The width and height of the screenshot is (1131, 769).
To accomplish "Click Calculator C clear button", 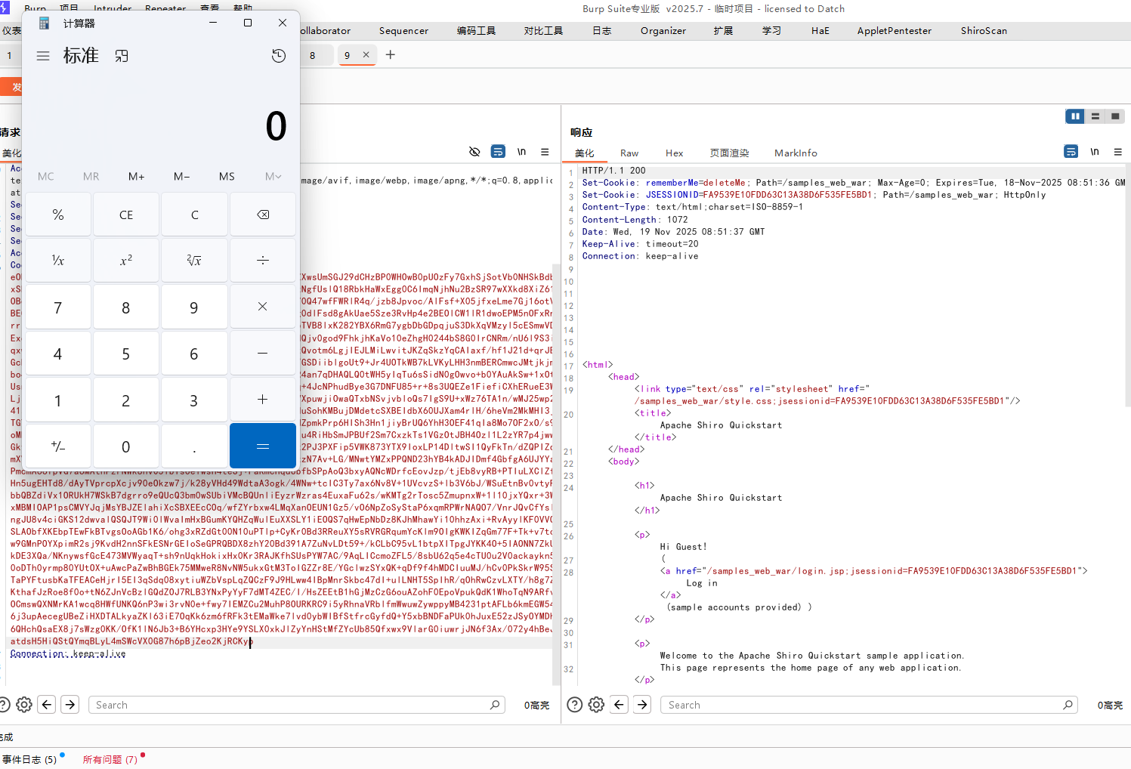I will [194, 215].
